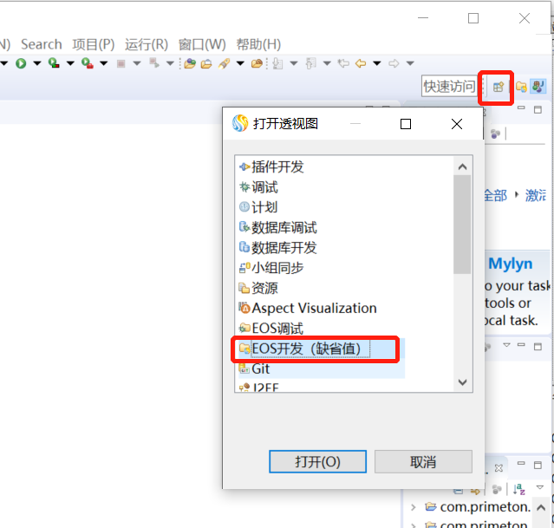
Task: Pick the Git perspective from list
Action: 260,368
